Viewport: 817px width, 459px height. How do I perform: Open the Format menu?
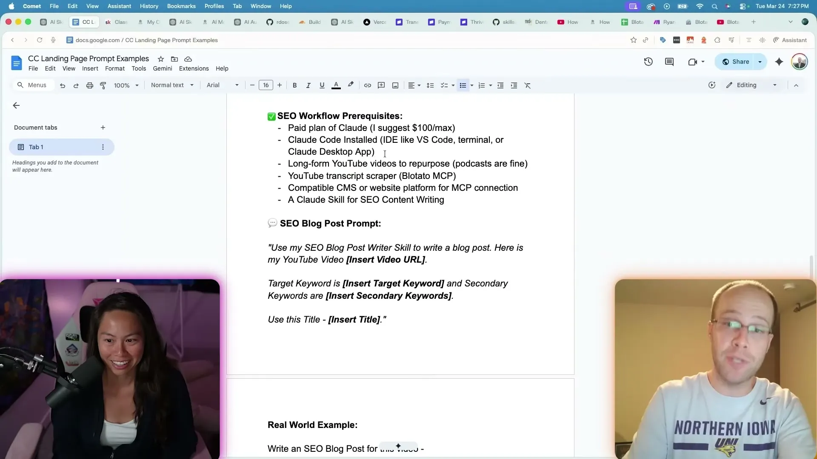(x=115, y=68)
